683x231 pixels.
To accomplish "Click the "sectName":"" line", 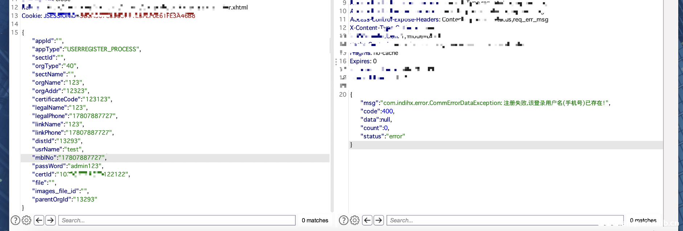I will [x=54, y=74].
